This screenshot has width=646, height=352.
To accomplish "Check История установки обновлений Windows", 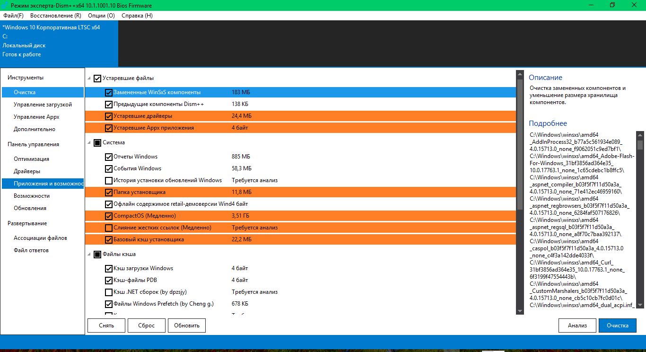I will click(x=108, y=180).
